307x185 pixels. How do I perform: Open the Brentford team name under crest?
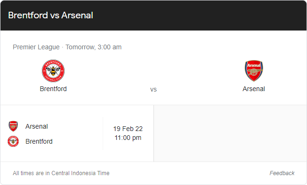[53, 89]
